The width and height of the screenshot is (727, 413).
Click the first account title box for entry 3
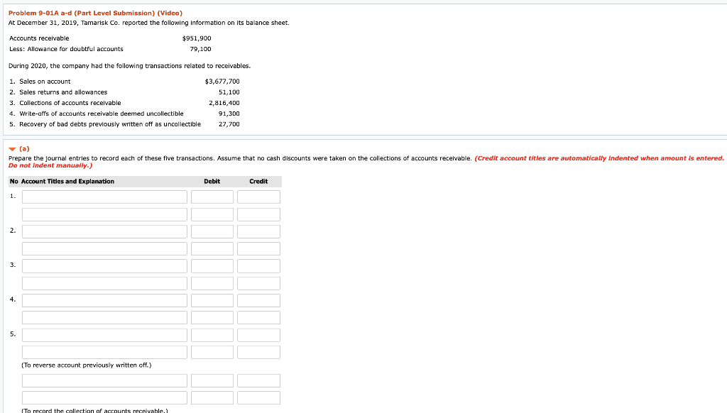(x=104, y=266)
